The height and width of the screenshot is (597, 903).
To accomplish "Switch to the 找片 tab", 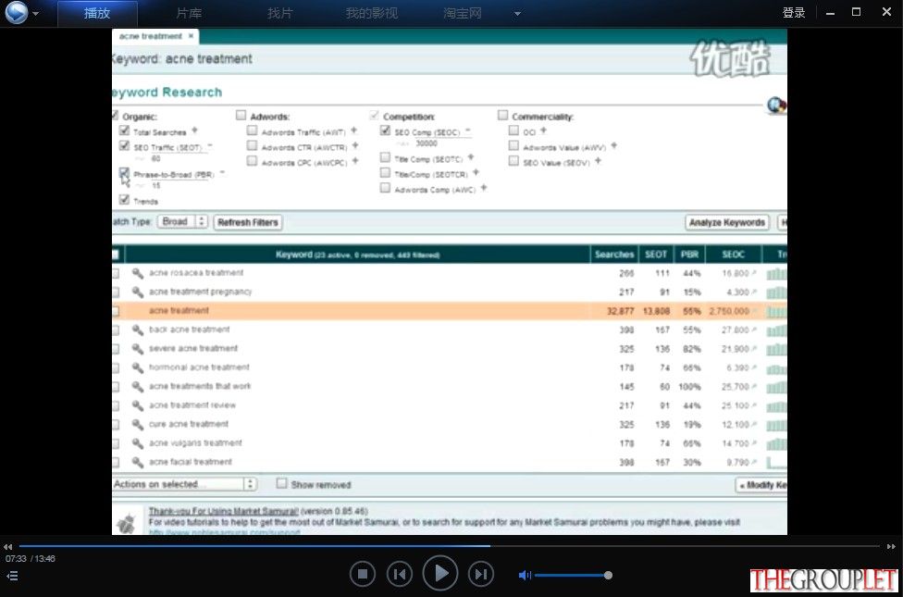I will [x=280, y=13].
